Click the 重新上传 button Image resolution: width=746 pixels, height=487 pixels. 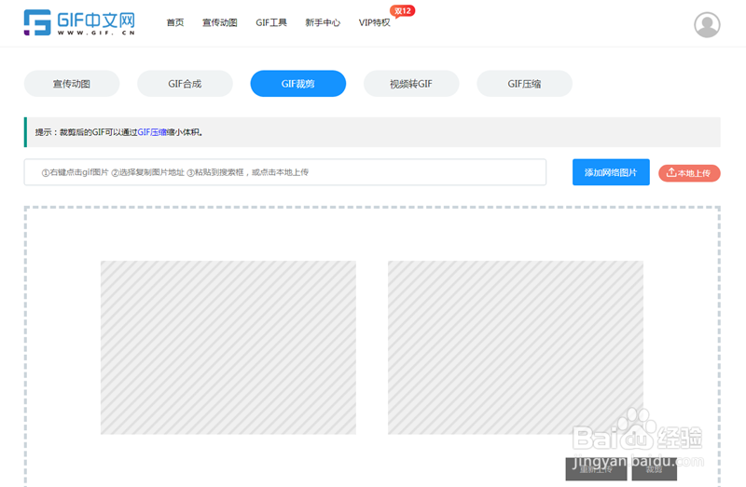click(x=596, y=469)
